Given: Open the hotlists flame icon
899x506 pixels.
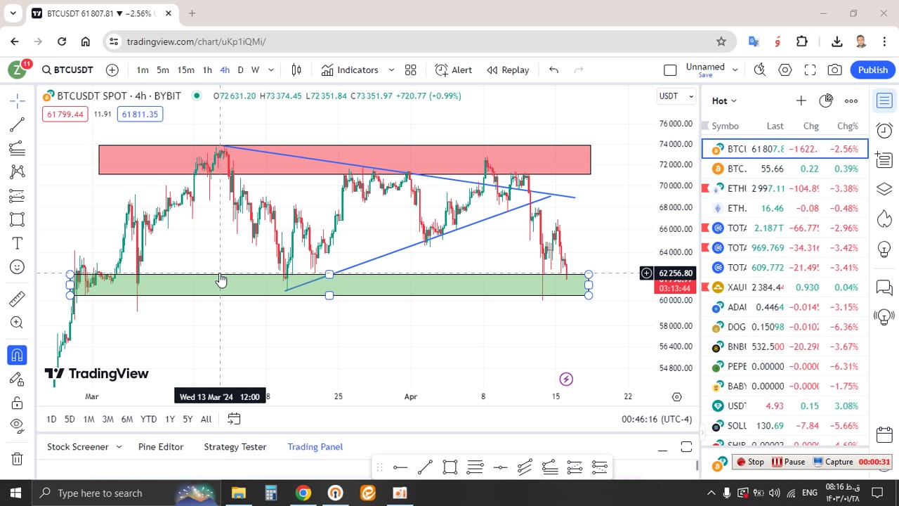Looking at the screenshot, I should 884,219.
